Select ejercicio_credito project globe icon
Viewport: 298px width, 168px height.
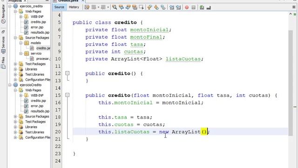[15, 6]
